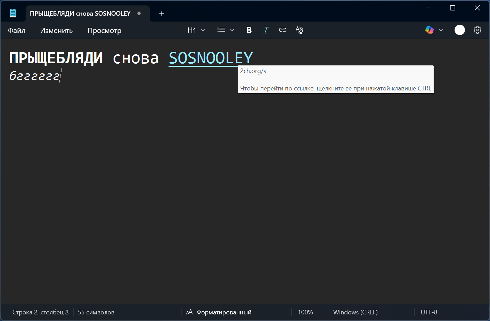Click the SOSNOOLEY hyperlink in text
Viewport: 490px width, 321px height.
(x=211, y=58)
